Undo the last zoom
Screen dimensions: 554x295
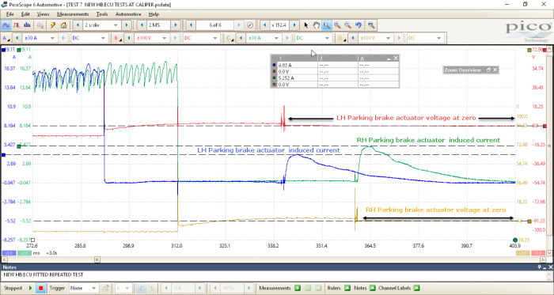[359, 25]
